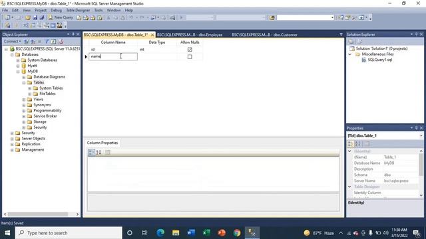The height and width of the screenshot is (239, 426).
Task: Expand the Views folder node
Action: pos(24,100)
